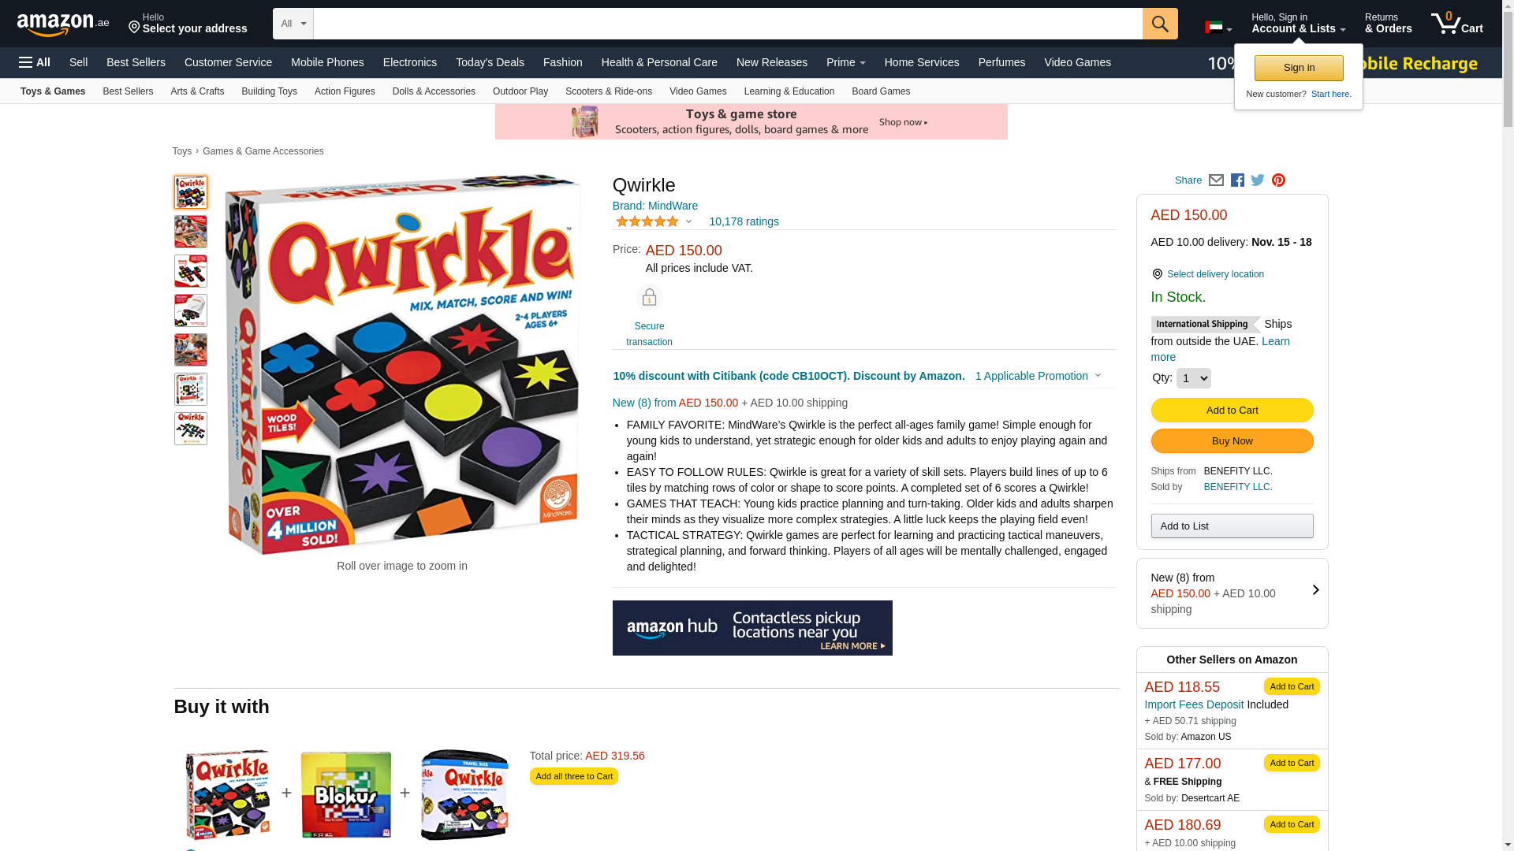1514x851 pixels.
Task: Open the search category All dropdown
Action: point(293,24)
